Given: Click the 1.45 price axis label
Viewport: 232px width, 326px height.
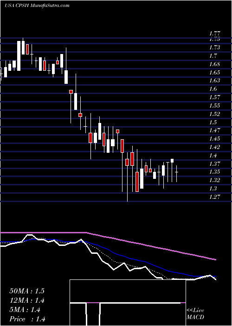Looking at the screenshot, I should point(214,139).
